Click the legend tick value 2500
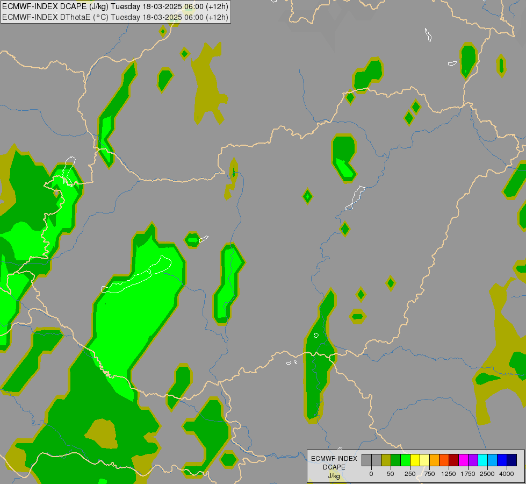526x484 pixels. tap(487, 474)
